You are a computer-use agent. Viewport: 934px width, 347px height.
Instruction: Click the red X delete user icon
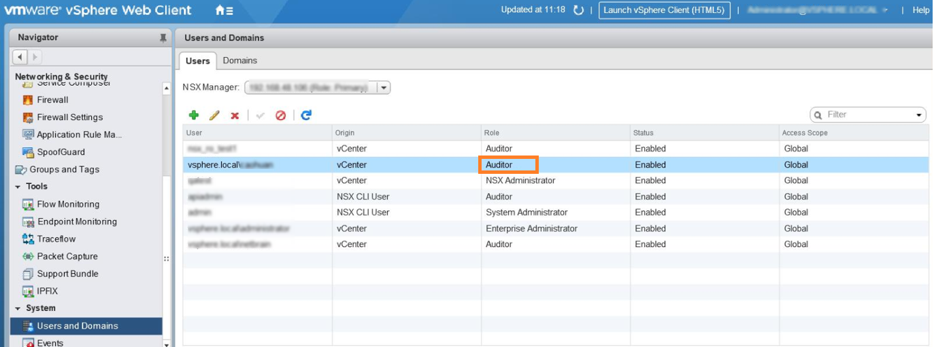click(x=235, y=115)
